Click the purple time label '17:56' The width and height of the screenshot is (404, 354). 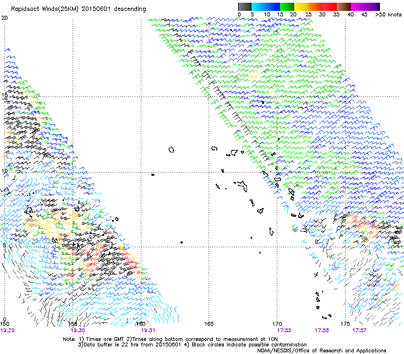(322, 331)
